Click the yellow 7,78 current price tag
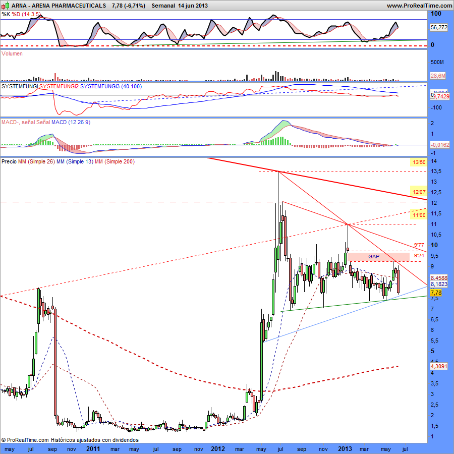This screenshot has height=454, width=454. pos(436,293)
